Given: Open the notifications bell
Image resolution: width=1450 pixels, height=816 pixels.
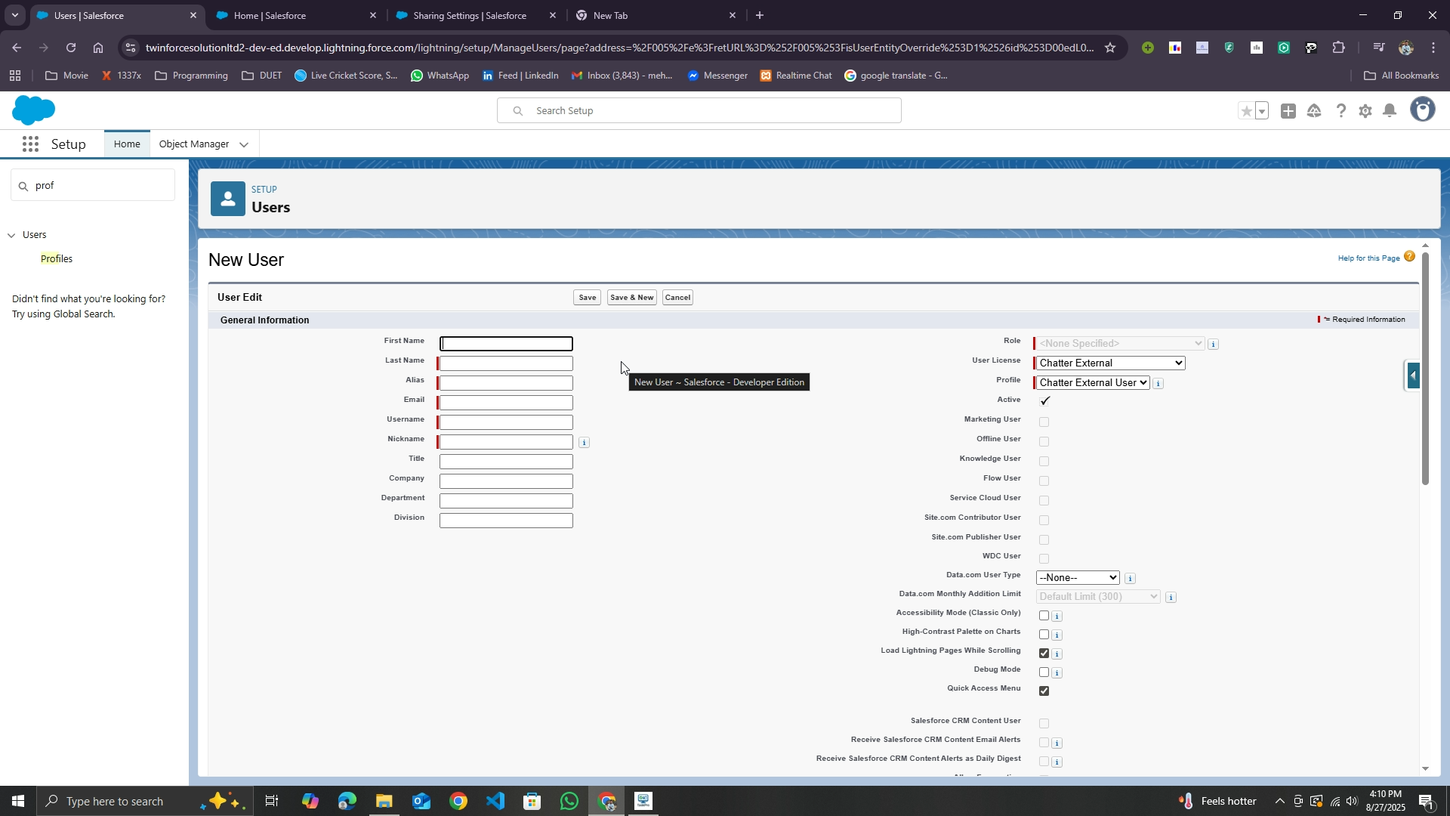Looking at the screenshot, I should pyautogui.click(x=1390, y=111).
